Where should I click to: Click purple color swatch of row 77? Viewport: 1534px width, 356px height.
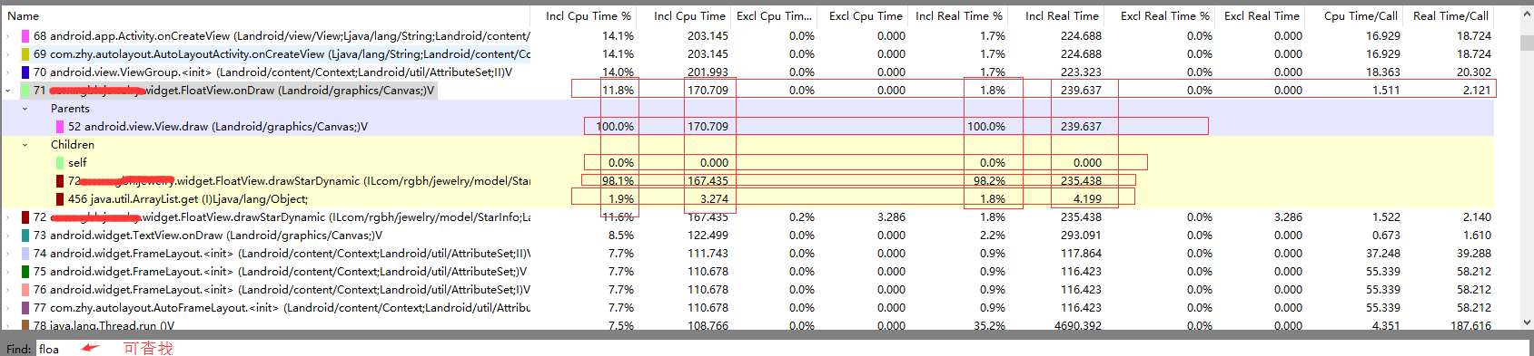pyautogui.click(x=25, y=308)
